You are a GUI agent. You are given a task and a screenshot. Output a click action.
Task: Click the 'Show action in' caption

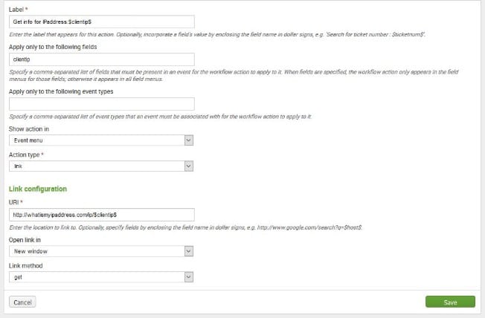pyautogui.click(x=28, y=128)
